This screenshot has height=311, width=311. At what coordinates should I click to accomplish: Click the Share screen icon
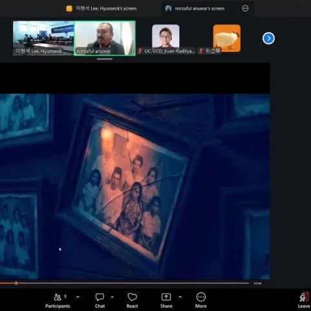click(167, 297)
